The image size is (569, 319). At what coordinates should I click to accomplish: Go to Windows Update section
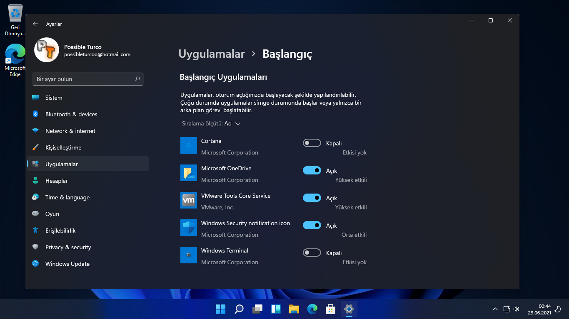pyautogui.click(x=88, y=264)
